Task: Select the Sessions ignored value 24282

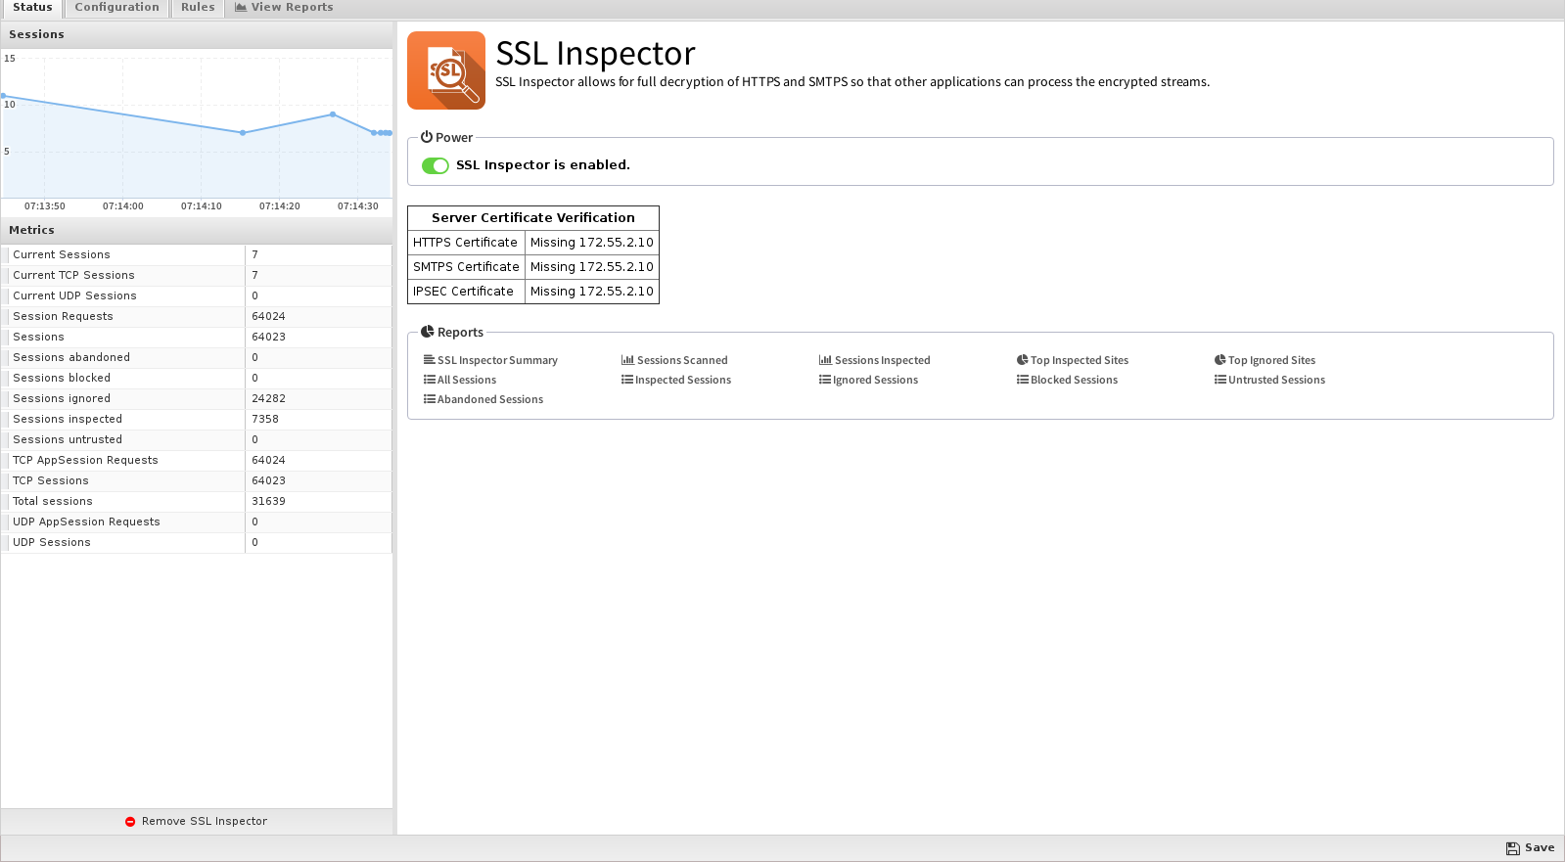Action: point(268,398)
